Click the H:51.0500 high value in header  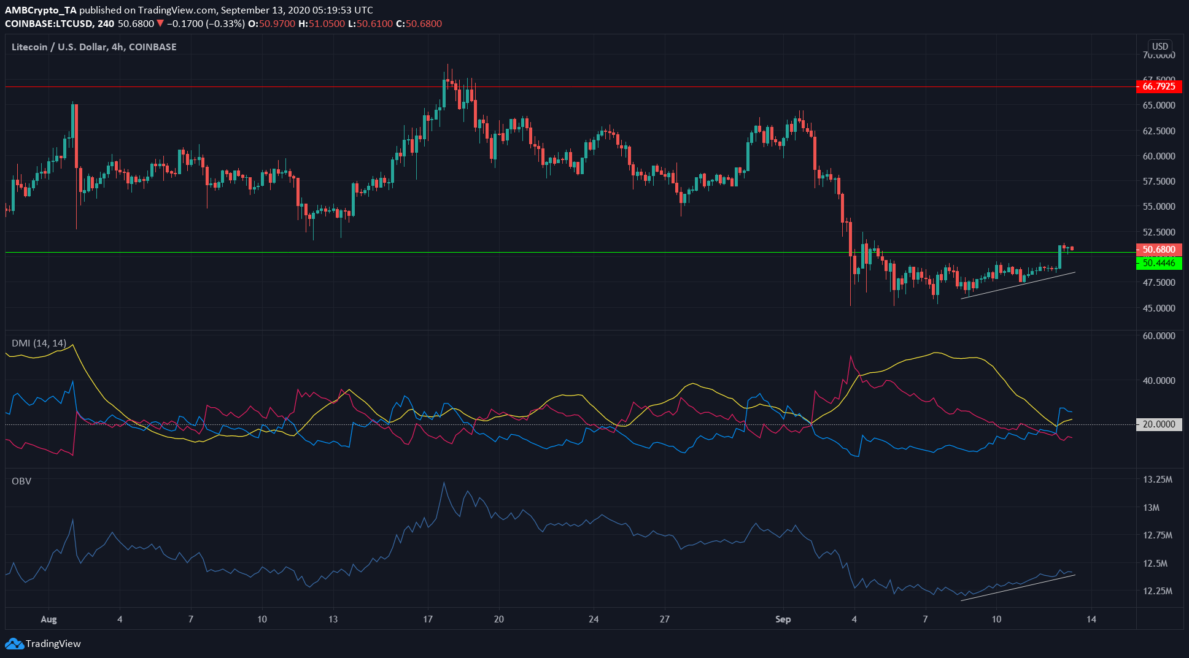[322, 24]
